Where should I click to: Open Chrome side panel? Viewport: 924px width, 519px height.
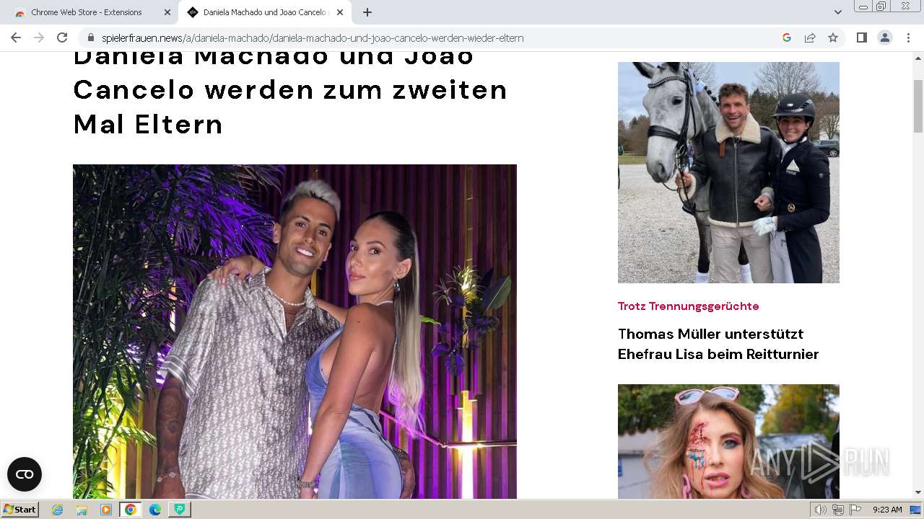point(861,37)
